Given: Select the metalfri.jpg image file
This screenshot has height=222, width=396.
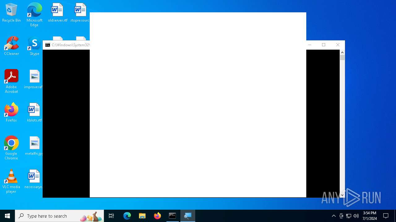Looking at the screenshot, I should pos(34,146).
